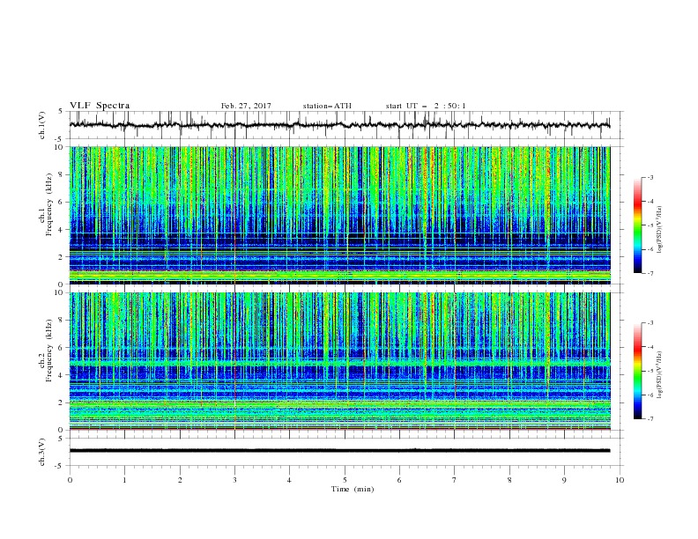Click the ch.2 PSD color bar
The width and height of the screenshot is (698, 539).
(638, 371)
